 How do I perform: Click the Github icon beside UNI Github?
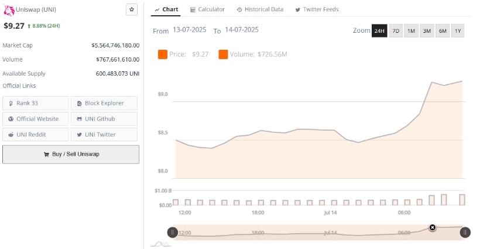(79, 119)
